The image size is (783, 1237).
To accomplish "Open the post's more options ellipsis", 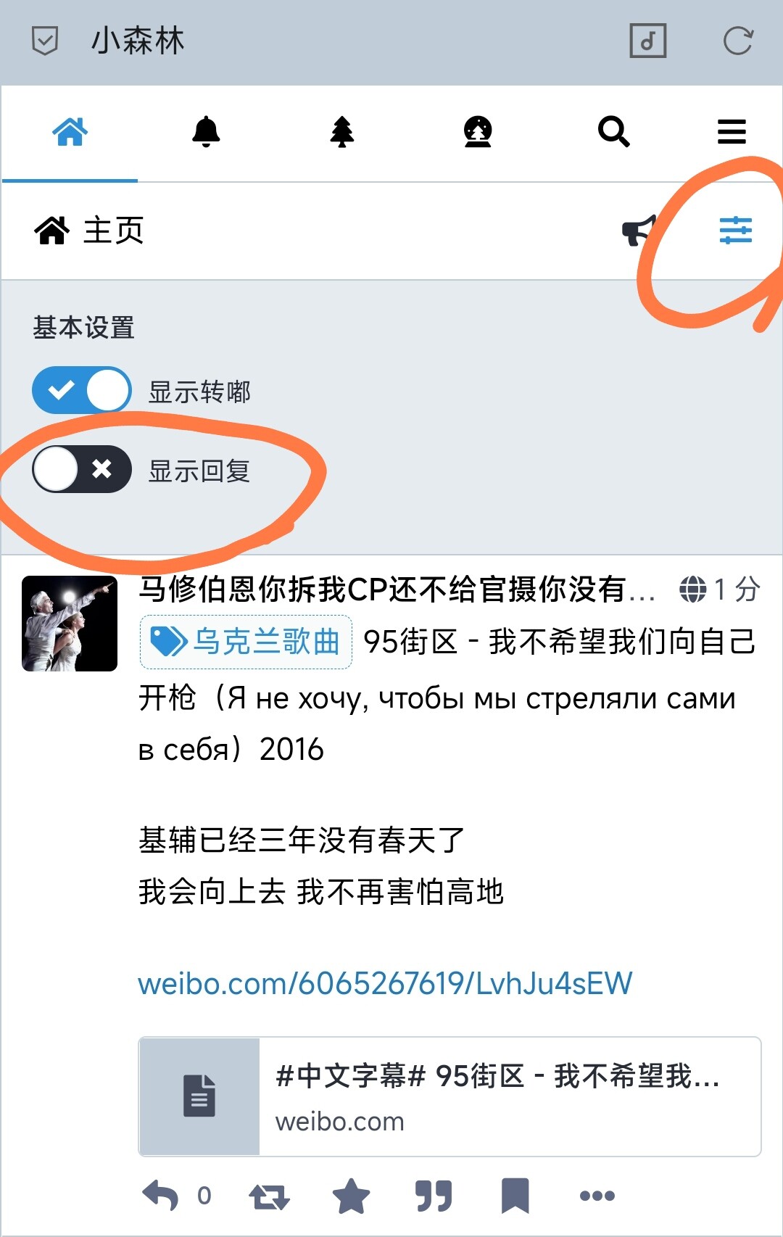I will click(597, 1196).
